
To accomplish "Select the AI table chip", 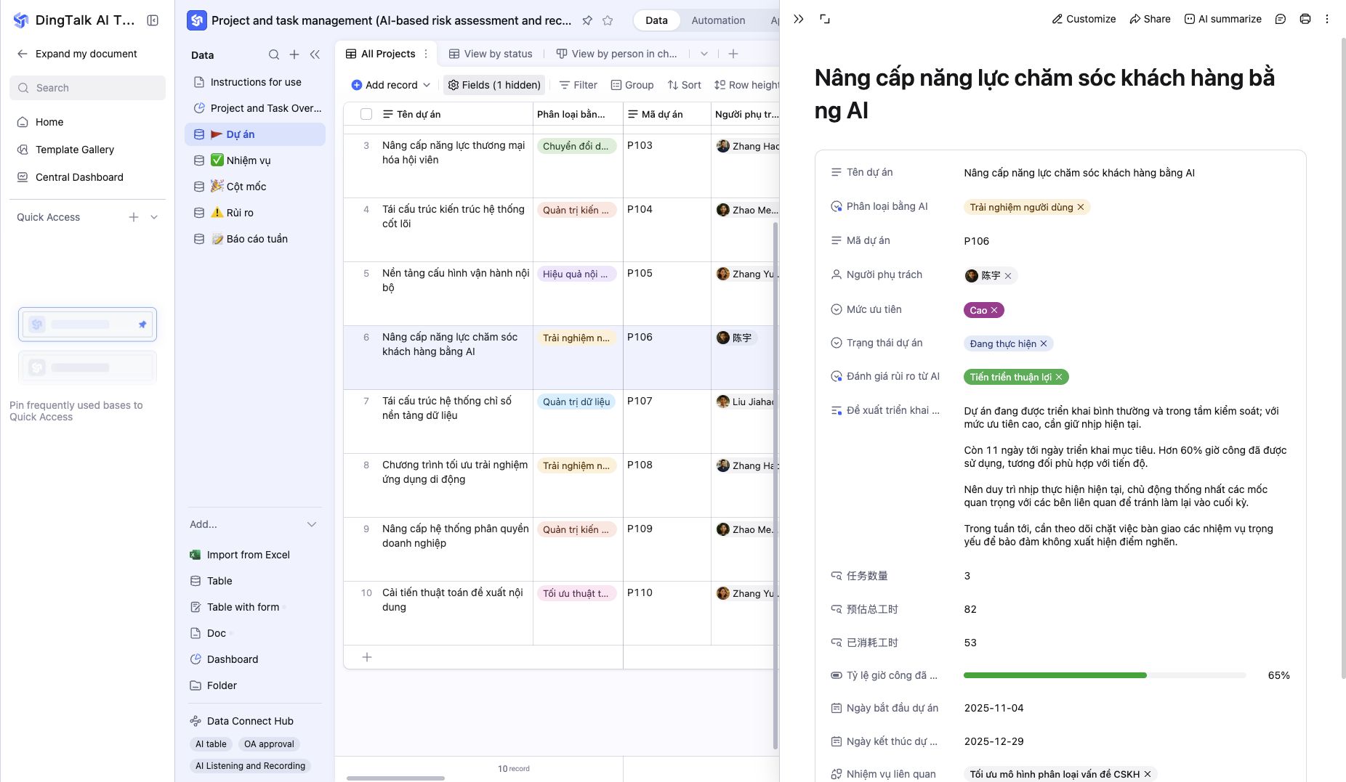I will [211, 744].
